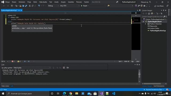Pin the PythonApplication4.py tab

[19, 10]
